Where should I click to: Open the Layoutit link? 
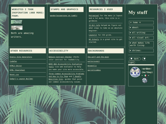[93, 35]
